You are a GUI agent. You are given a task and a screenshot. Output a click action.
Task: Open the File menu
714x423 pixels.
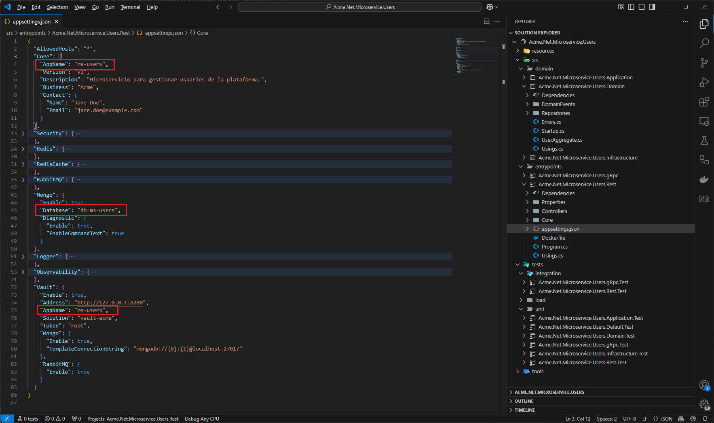(21, 7)
